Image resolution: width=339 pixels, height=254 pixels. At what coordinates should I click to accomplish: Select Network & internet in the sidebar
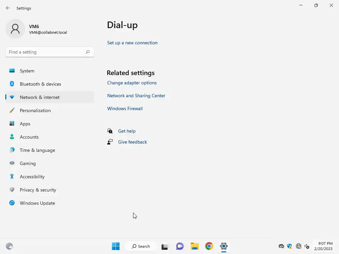click(x=50, y=97)
